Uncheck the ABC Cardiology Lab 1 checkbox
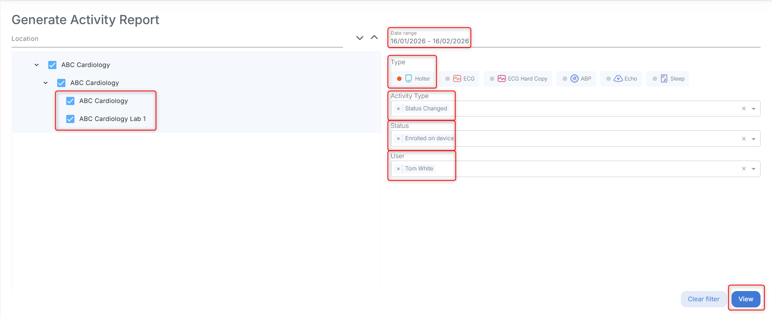Viewport: 772px width, 318px height. tap(70, 119)
